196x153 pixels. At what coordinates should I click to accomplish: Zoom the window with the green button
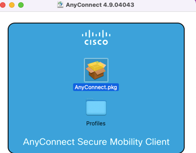click(21, 5)
